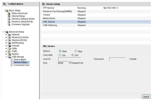Expand the Wireless(2.4GHz) tree node

click(6, 38)
